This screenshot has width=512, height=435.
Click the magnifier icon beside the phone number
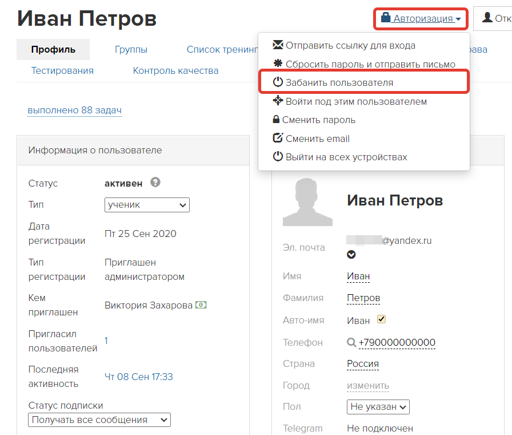click(351, 342)
